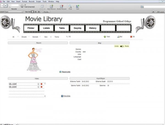This screenshot has width=165, height=125.
Task: Switch to Form view in View As
Action: point(32,12)
